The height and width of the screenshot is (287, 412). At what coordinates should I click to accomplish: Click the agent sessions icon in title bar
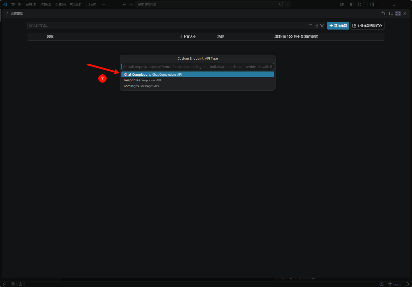click(342, 4)
